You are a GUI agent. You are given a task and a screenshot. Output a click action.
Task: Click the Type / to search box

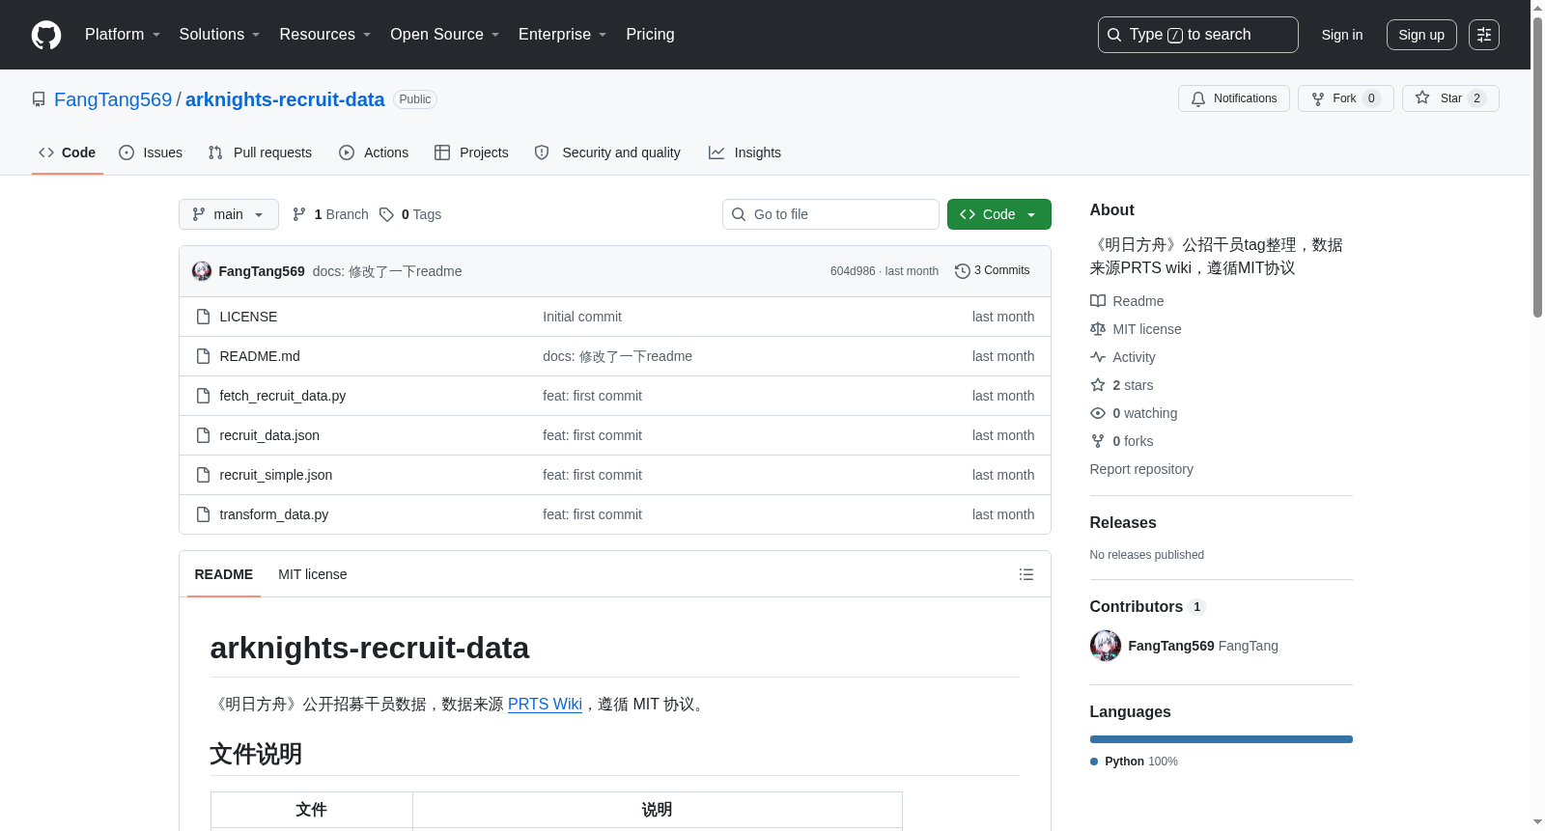click(x=1198, y=35)
